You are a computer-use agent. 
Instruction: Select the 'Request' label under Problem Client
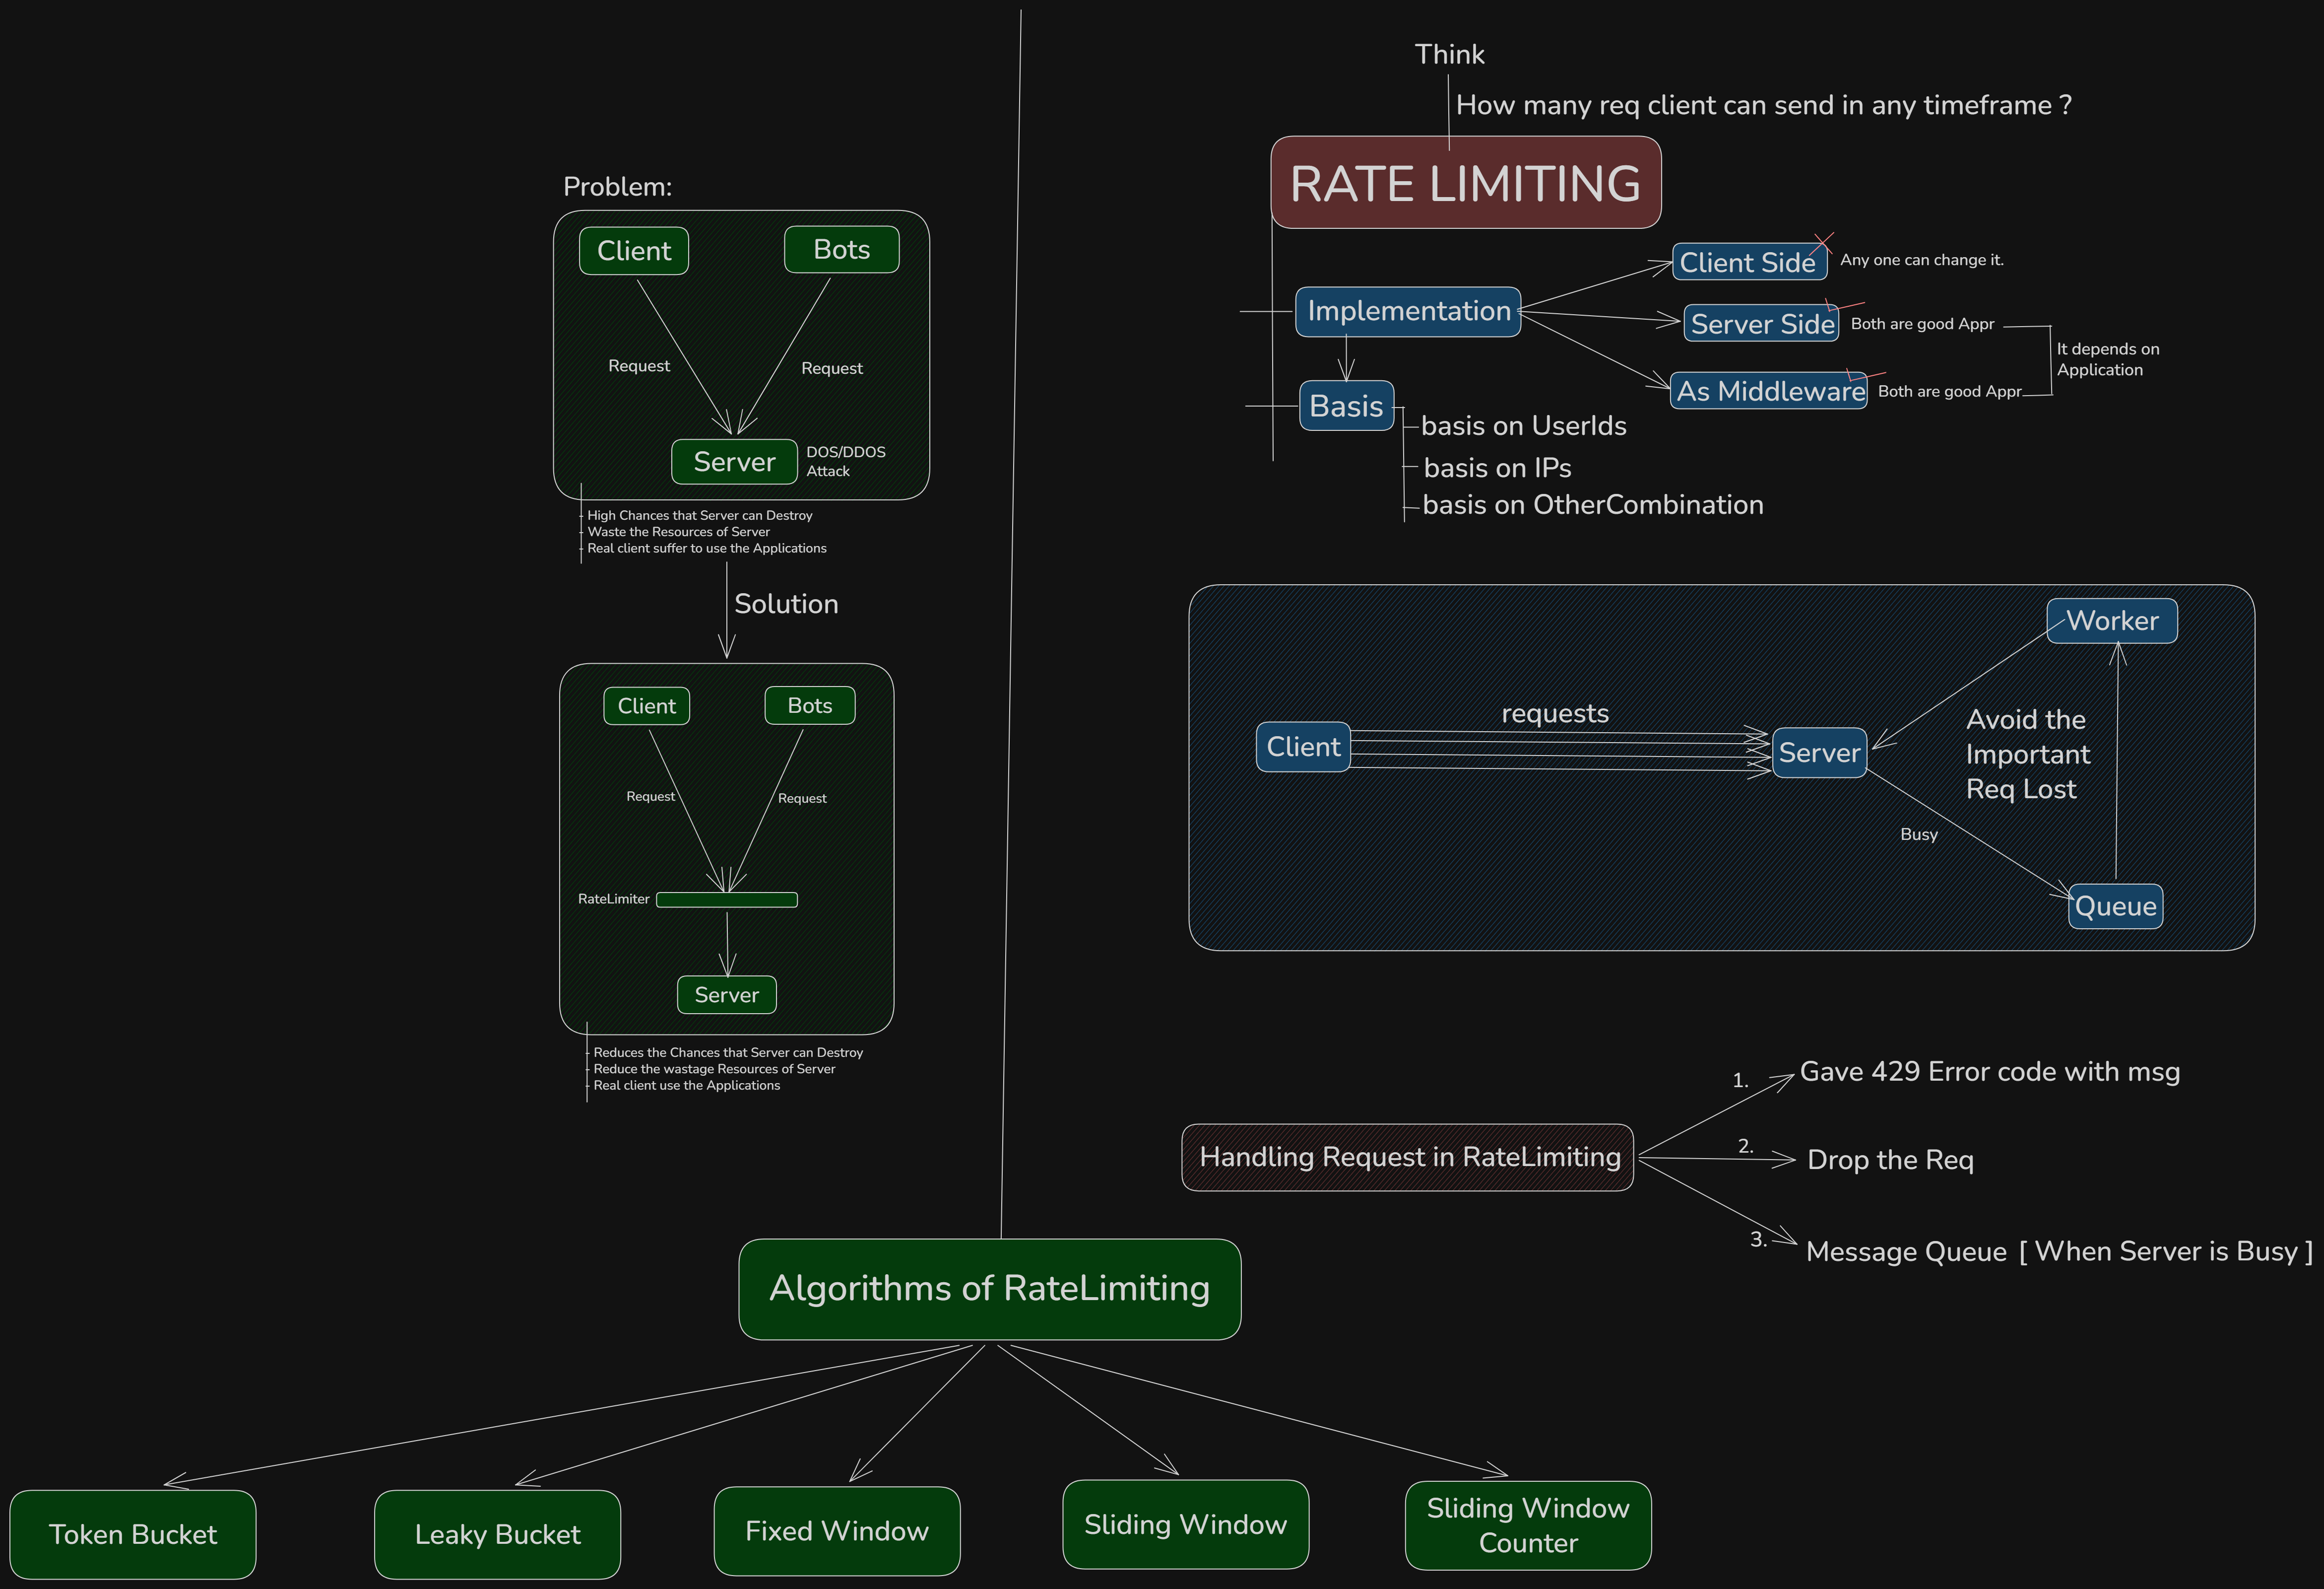(x=639, y=366)
